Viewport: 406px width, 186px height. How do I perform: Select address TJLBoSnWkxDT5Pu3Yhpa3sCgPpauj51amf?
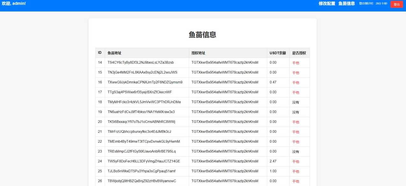pyautogui.click(x=141, y=171)
